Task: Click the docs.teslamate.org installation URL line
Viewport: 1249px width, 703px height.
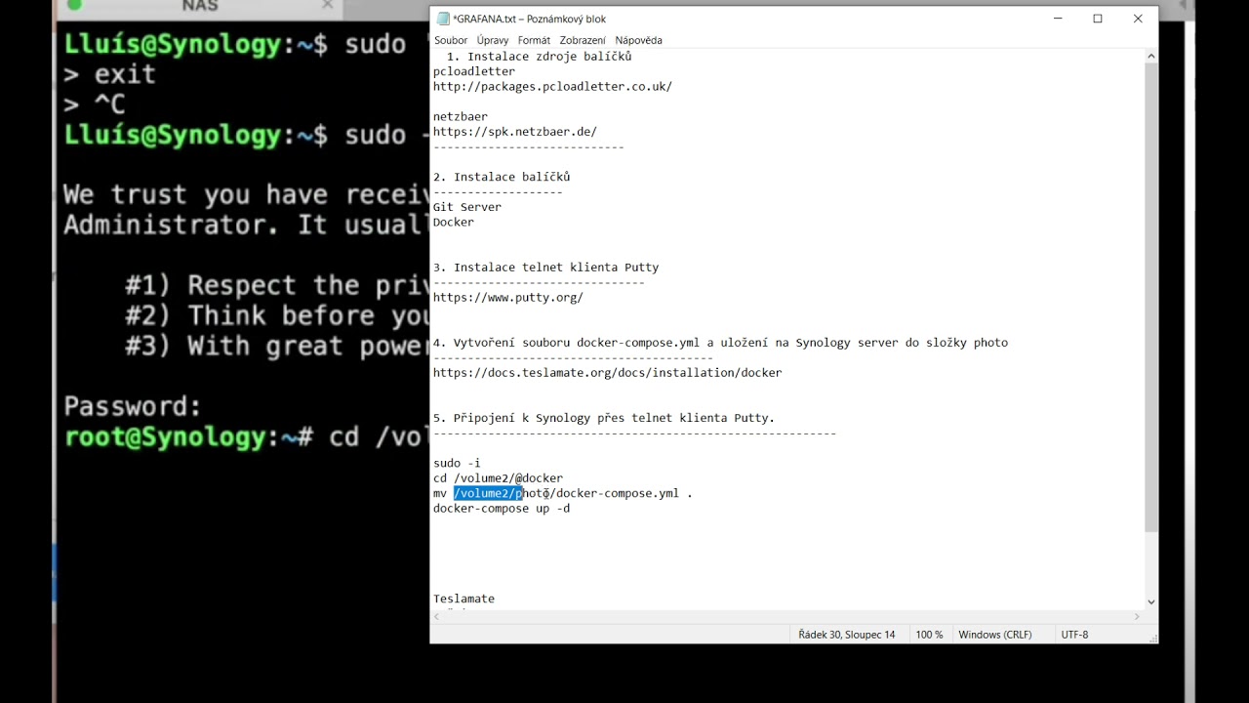Action: pos(608,372)
